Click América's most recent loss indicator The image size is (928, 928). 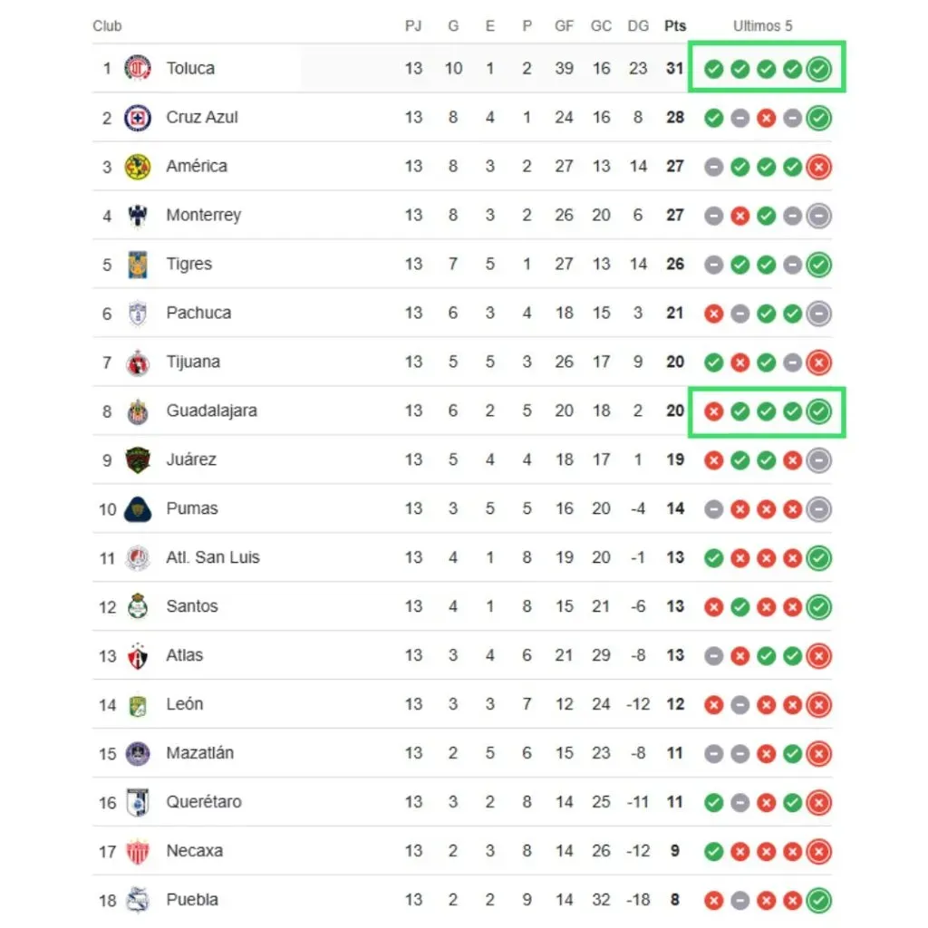(x=819, y=167)
